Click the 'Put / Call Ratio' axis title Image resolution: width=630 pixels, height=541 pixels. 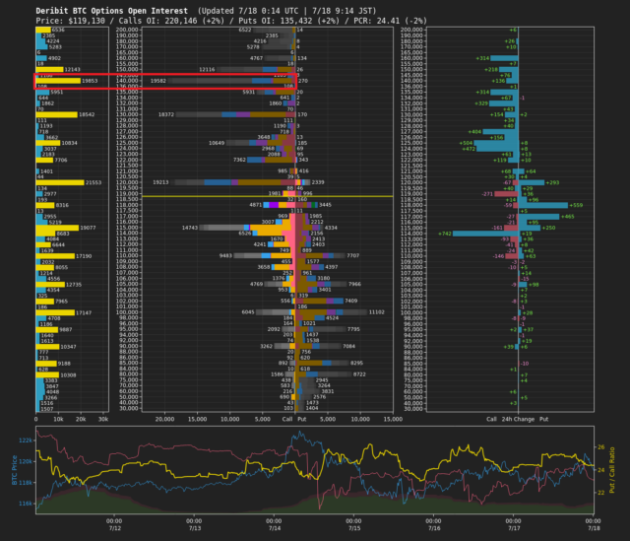tap(612, 470)
